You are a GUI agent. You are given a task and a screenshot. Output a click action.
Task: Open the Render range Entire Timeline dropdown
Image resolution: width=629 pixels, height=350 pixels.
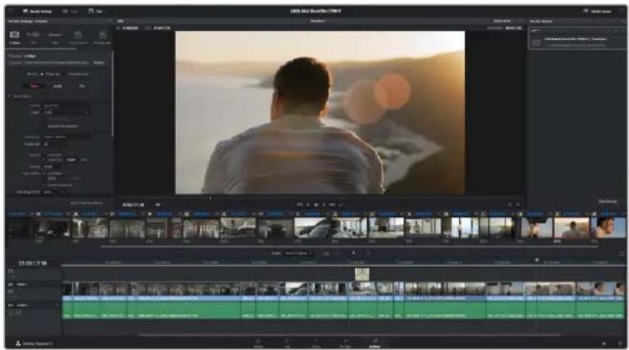click(299, 254)
